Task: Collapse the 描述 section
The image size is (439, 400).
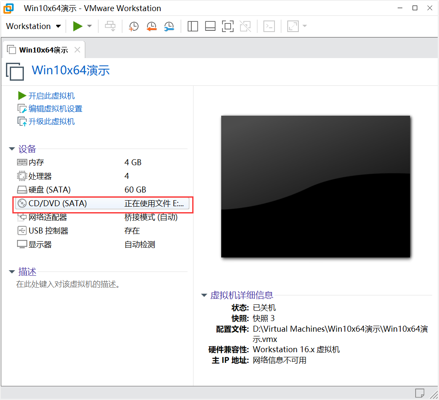Action: [x=12, y=272]
